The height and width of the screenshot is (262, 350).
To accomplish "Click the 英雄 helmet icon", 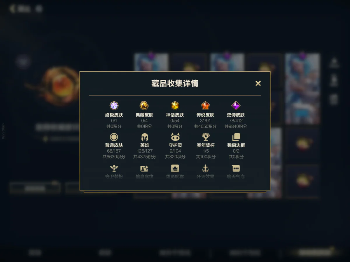I will pyautogui.click(x=144, y=137).
